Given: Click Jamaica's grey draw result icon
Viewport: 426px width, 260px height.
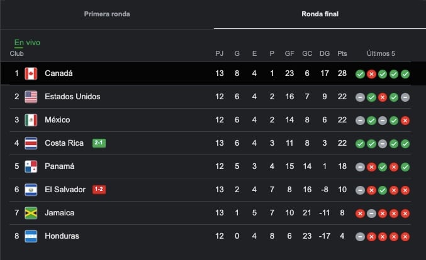Looking at the screenshot, I should click(371, 213).
